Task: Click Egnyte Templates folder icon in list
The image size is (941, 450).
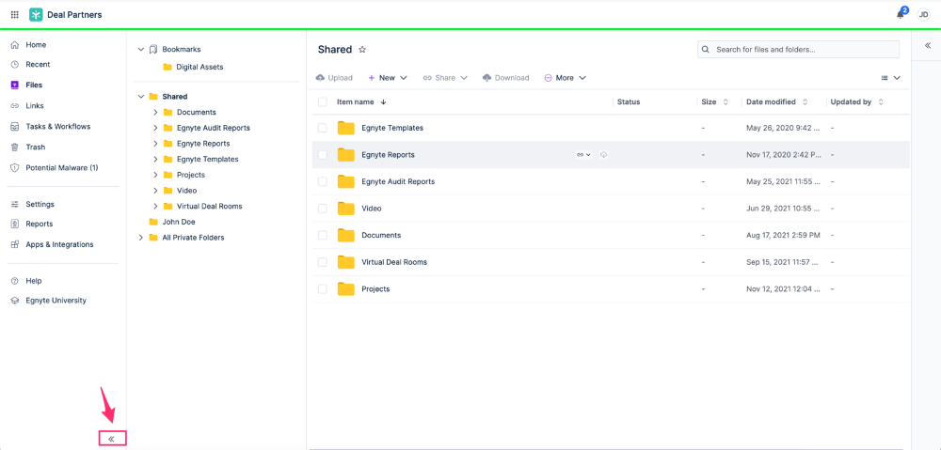Action: point(346,128)
